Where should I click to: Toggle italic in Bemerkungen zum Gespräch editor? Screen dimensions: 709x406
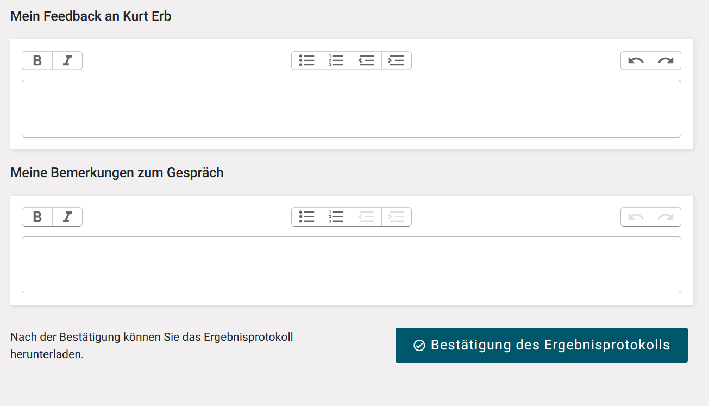click(x=67, y=217)
